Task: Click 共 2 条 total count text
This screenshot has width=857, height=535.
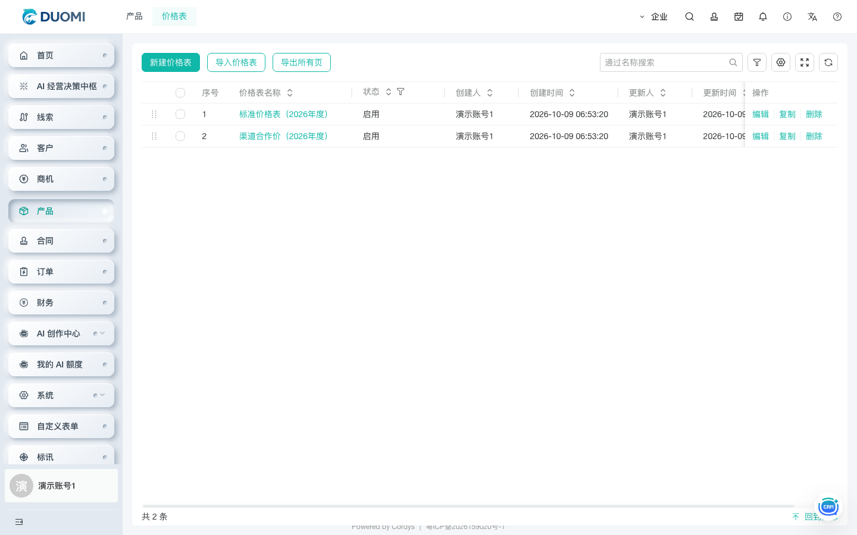Action: point(155,517)
